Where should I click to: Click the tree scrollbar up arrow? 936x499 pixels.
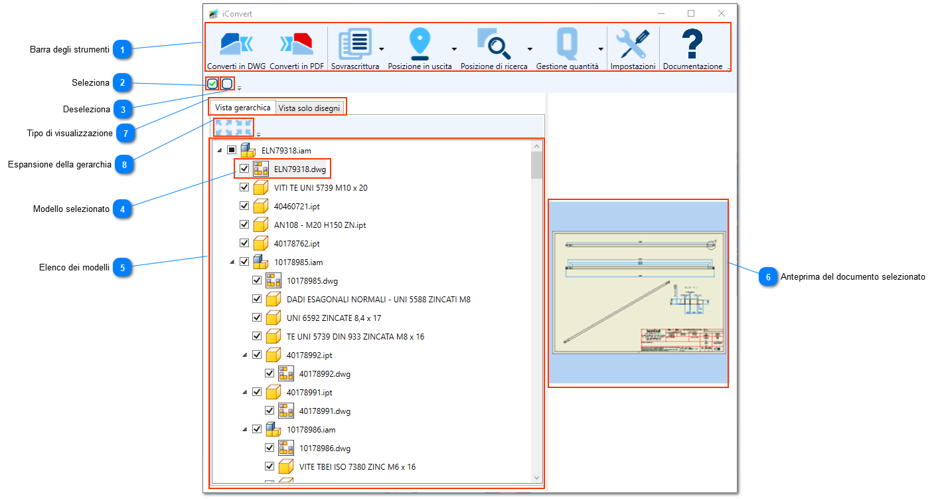(x=536, y=146)
